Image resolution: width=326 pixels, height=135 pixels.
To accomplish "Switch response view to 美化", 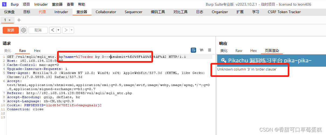I will [x=224, y=51].
